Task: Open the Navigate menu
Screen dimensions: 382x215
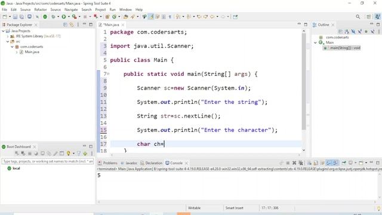Action: [71, 10]
